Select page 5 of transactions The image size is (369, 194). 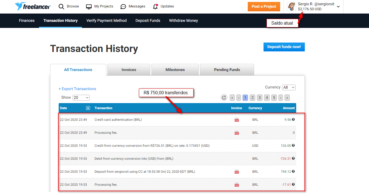tap(274, 98)
